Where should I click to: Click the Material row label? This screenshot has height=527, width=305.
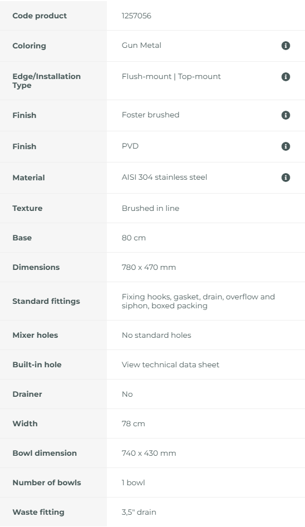[x=28, y=178]
